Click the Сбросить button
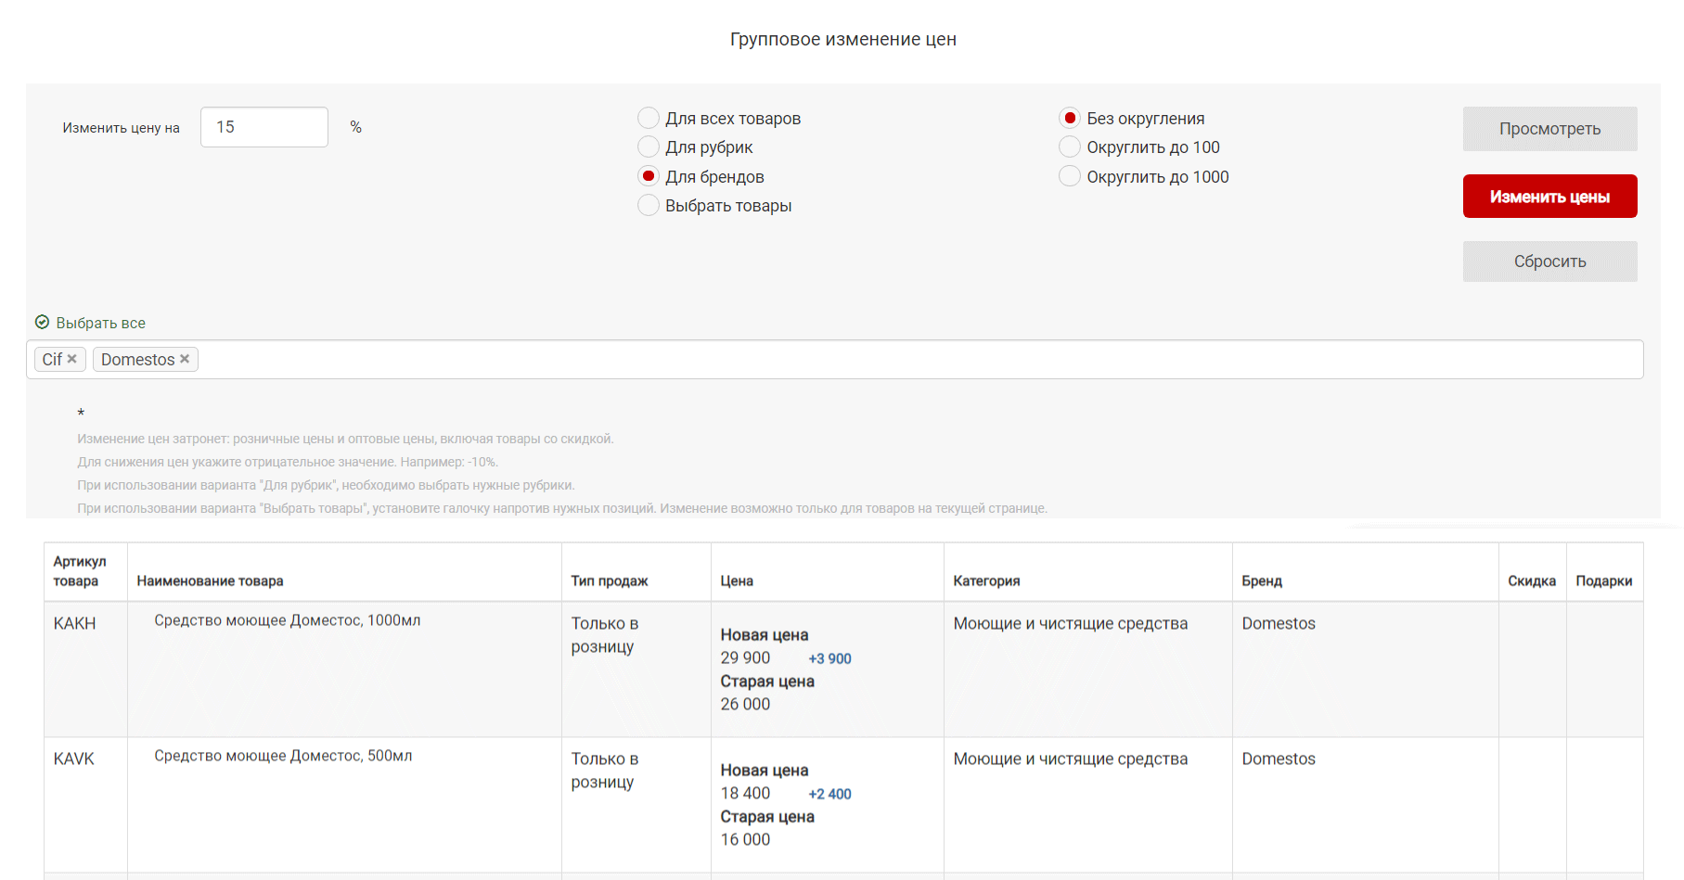Screen dimensions: 1684x880 pyautogui.click(x=1549, y=261)
